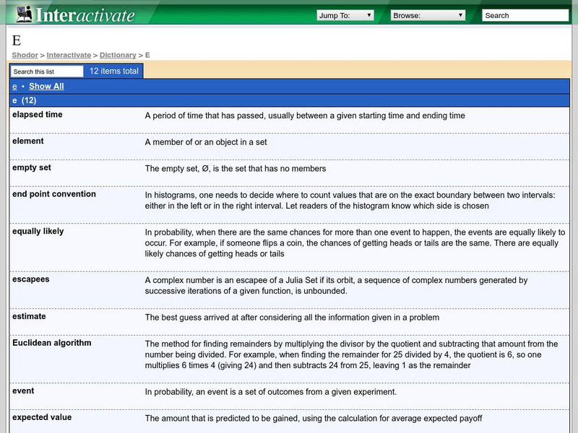Select the empty set entry

click(x=32, y=167)
